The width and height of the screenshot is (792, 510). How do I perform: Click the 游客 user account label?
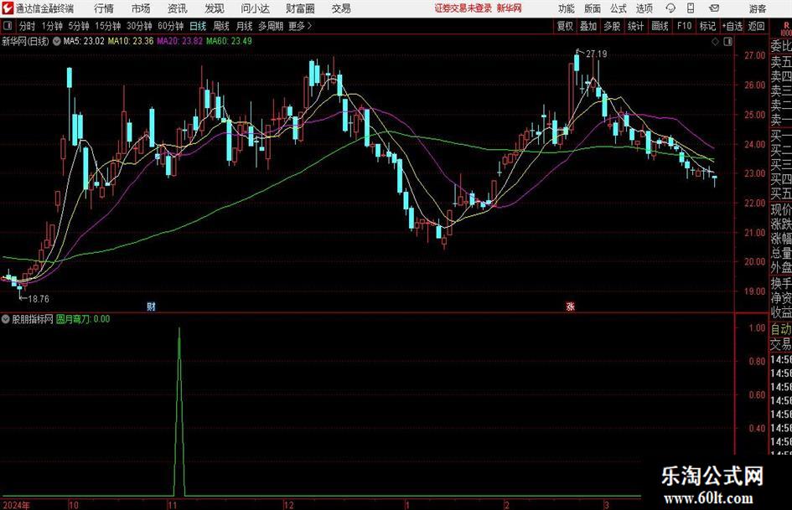pyautogui.click(x=757, y=8)
